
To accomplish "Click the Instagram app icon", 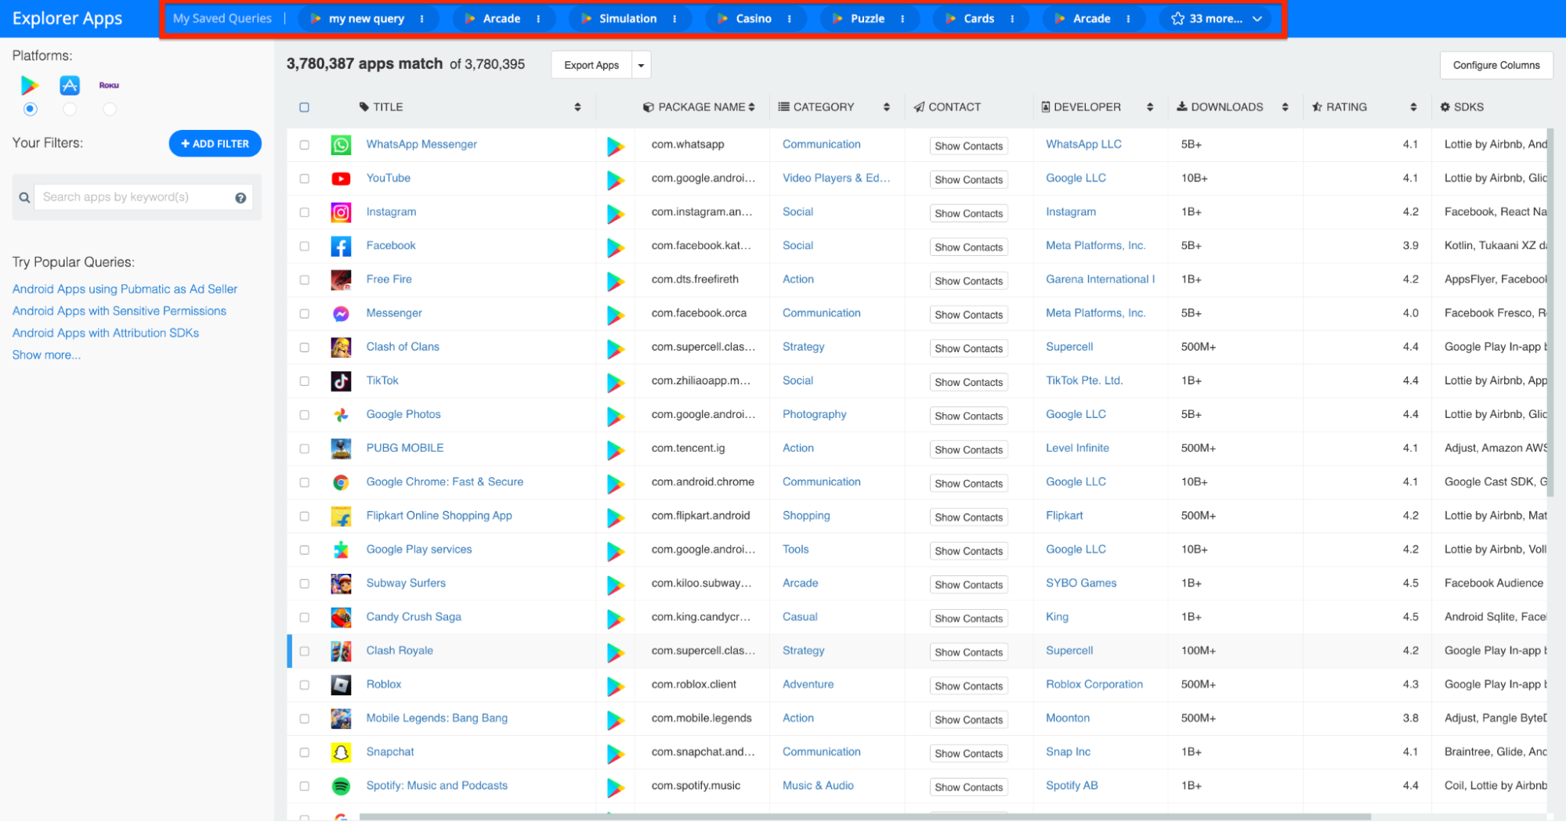I will click(341, 212).
